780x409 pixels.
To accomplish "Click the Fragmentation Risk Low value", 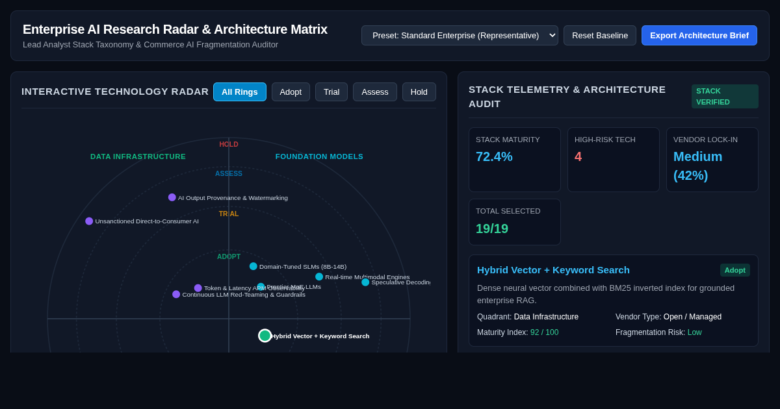I will tap(695, 332).
